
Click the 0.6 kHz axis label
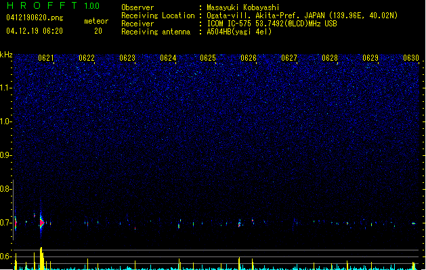point(6,256)
